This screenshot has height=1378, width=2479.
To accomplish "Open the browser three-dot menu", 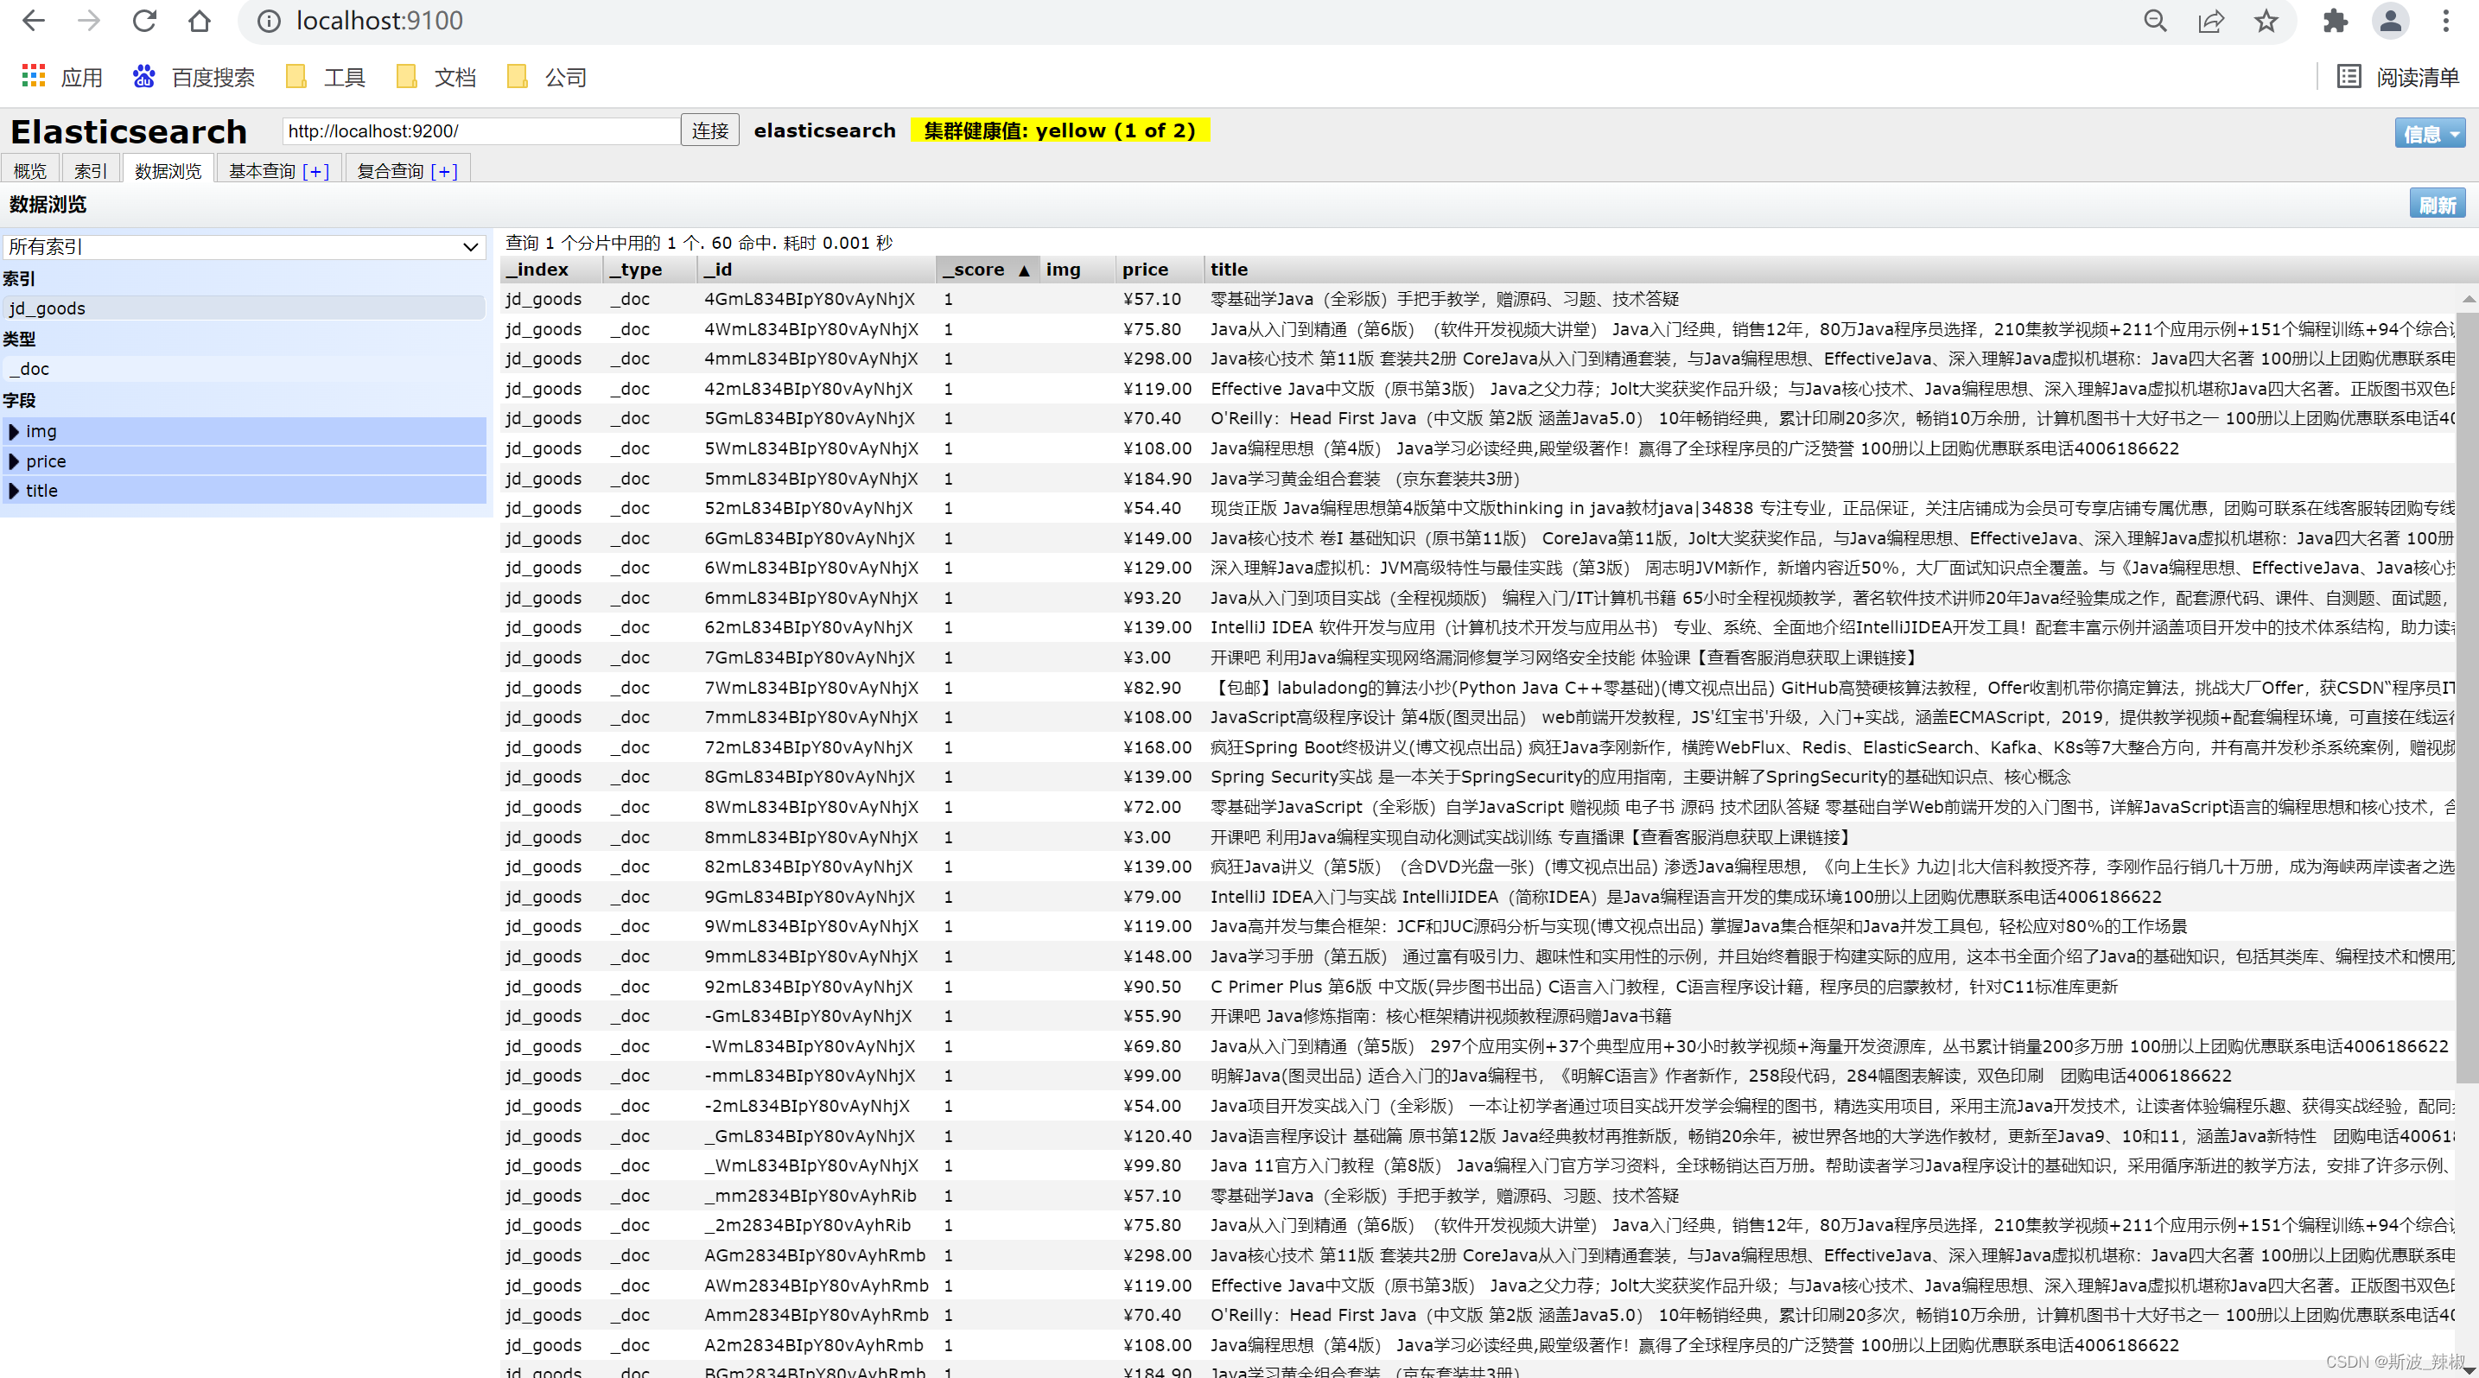I will (x=2445, y=22).
